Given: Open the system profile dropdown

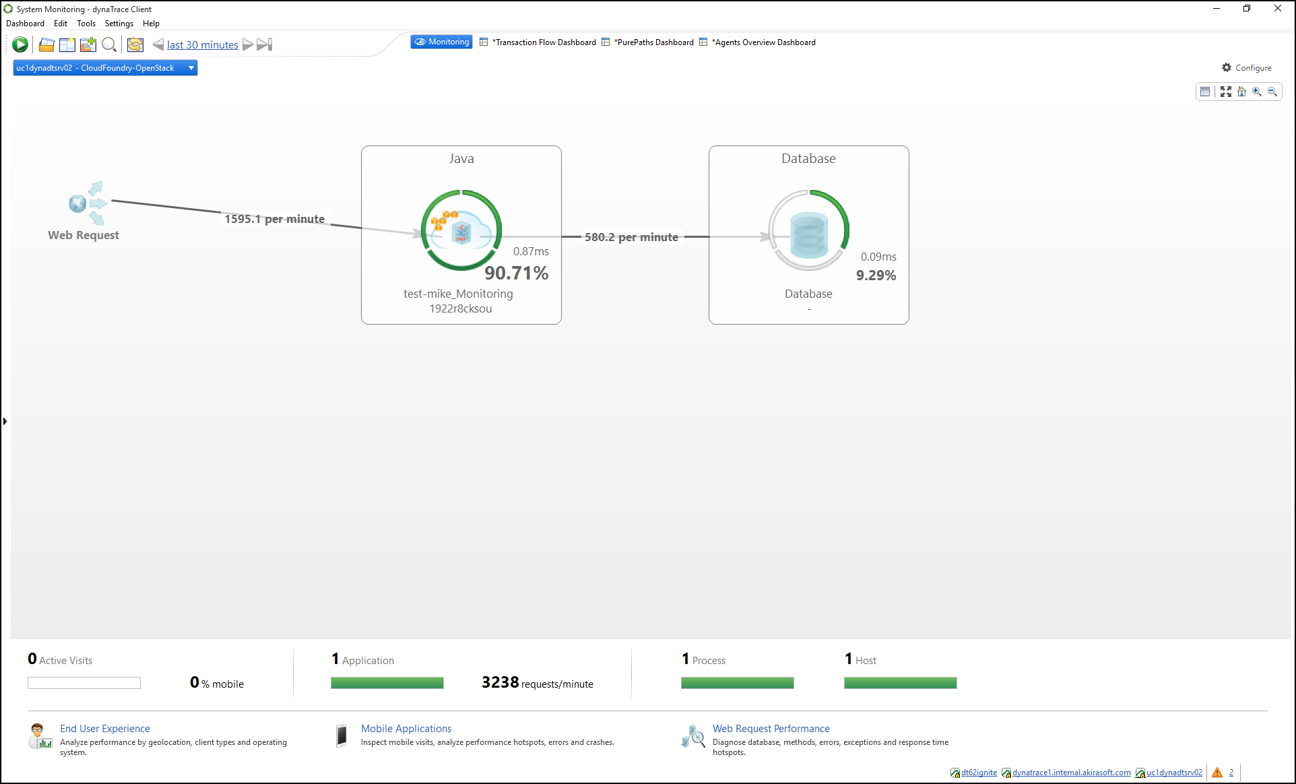Looking at the screenshot, I should pos(105,68).
